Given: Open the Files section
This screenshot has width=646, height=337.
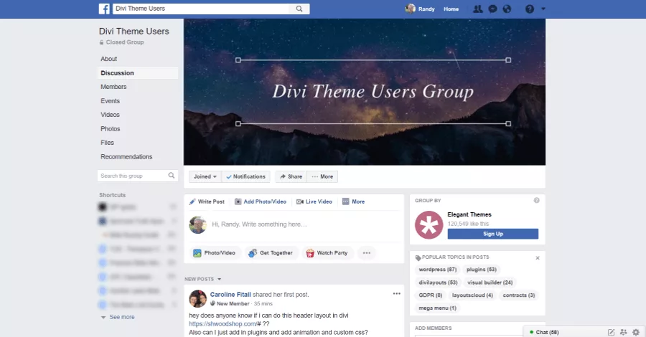Looking at the screenshot, I should click(107, 143).
